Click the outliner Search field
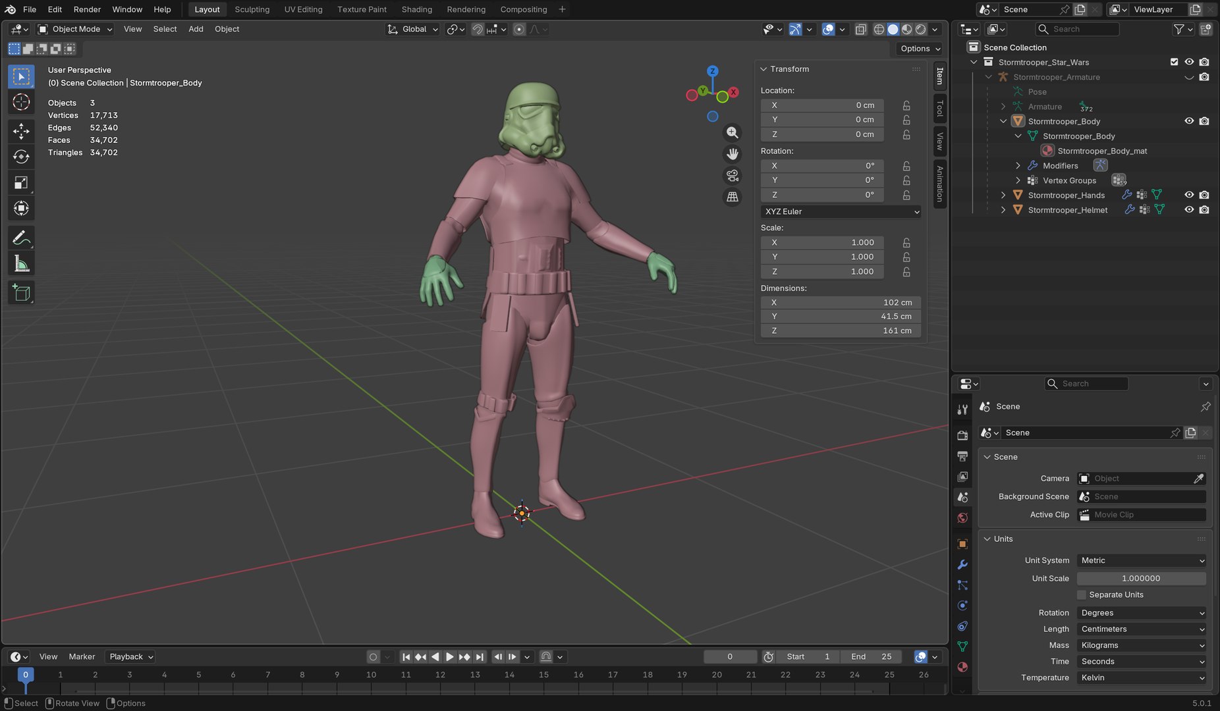Image resolution: width=1220 pixels, height=711 pixels. click(x=1076, y=29)
